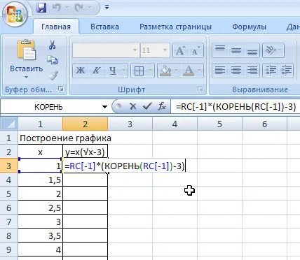This screenshot has height=260, width=300.
Task: Click the y=x(√x-3) header cell
Action: click(86, 152)
